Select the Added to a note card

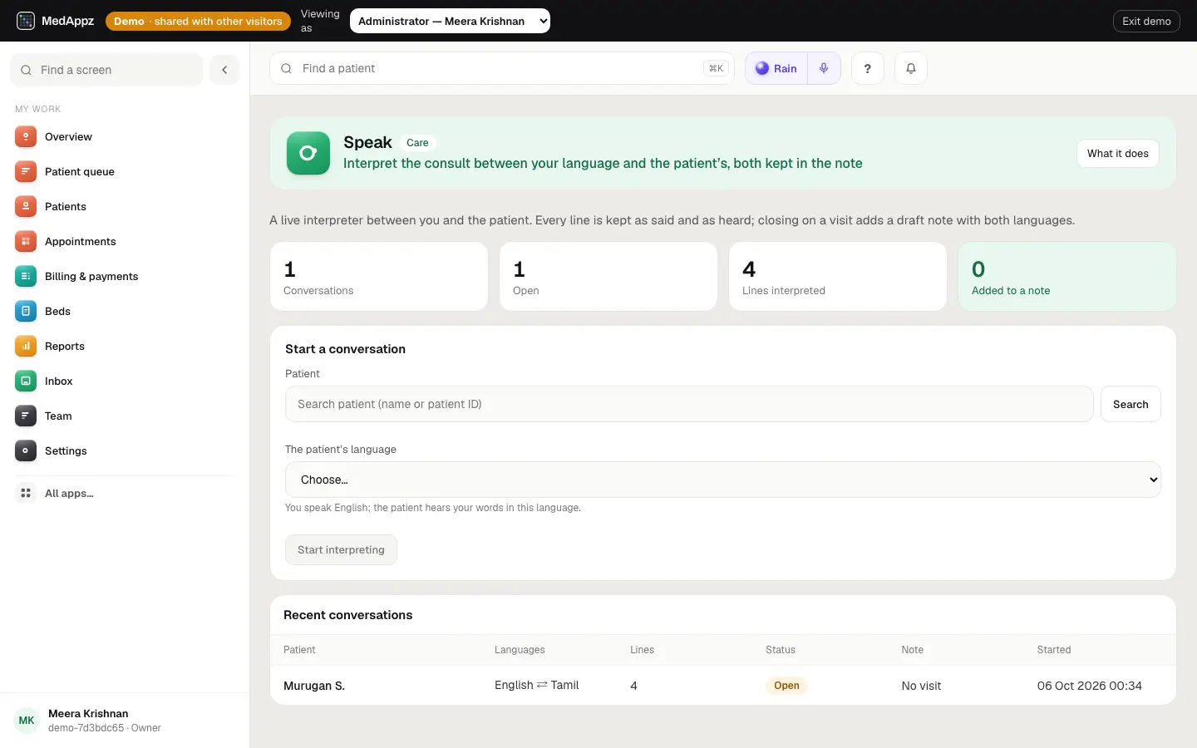point(1067,277)
